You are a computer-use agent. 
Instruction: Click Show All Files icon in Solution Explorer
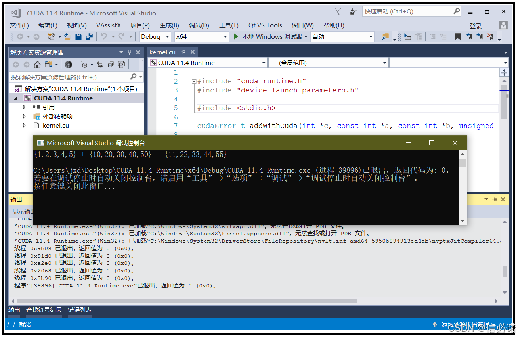pos(121,64)
